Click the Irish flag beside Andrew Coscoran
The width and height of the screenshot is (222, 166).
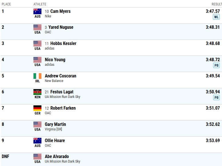click(37, 76)
